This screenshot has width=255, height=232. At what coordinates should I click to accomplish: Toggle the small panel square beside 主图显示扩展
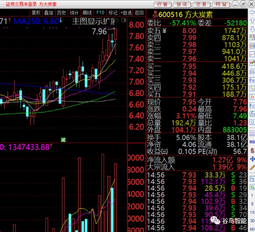coord(124,20)
